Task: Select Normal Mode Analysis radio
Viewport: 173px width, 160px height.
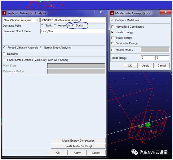Action: point(41,48)
